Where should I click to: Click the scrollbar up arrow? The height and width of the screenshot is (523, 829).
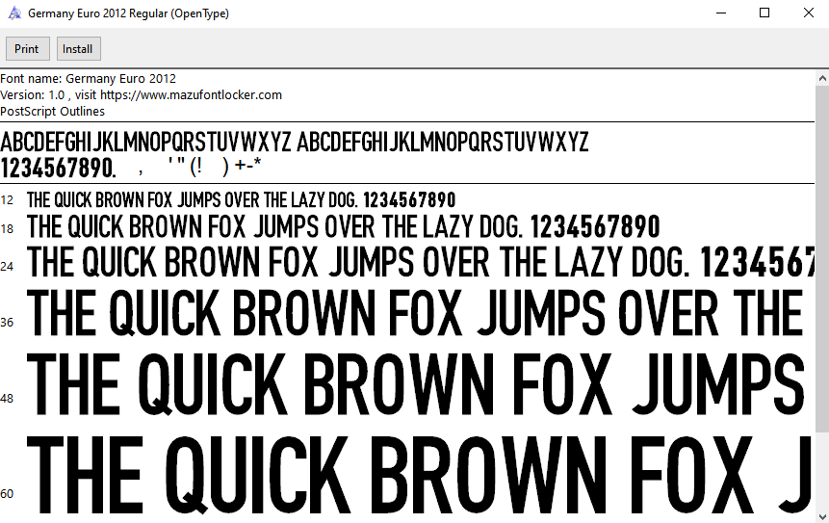coord(821,77)
